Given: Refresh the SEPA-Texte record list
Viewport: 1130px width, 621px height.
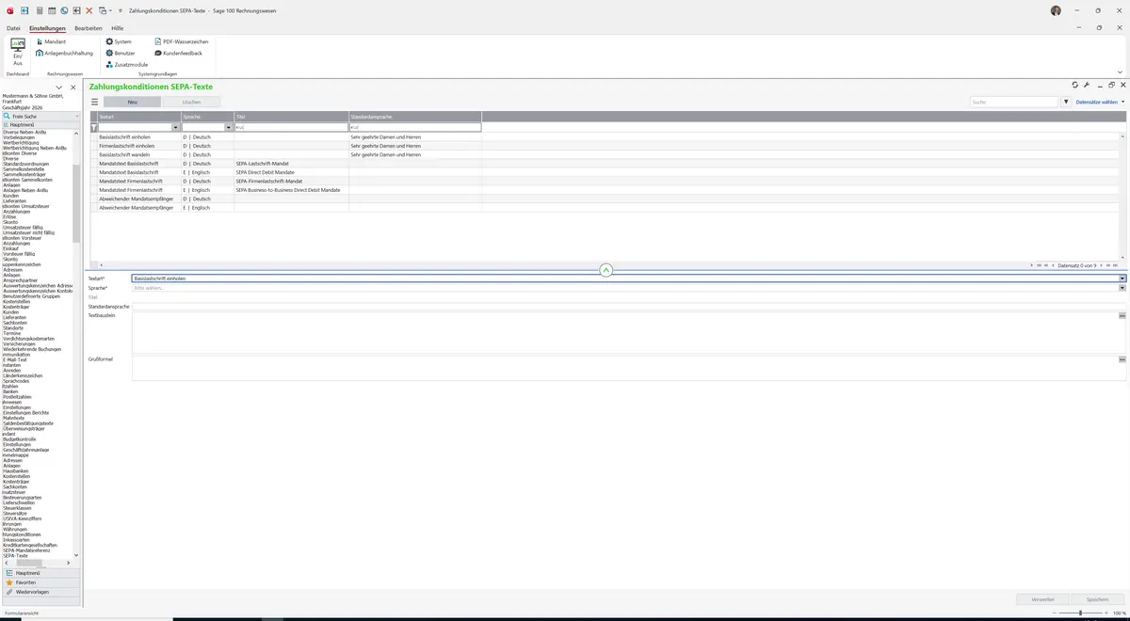Looking at the screenshot, I should point(1075,86).
